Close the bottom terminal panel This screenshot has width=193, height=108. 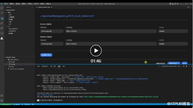192,66
